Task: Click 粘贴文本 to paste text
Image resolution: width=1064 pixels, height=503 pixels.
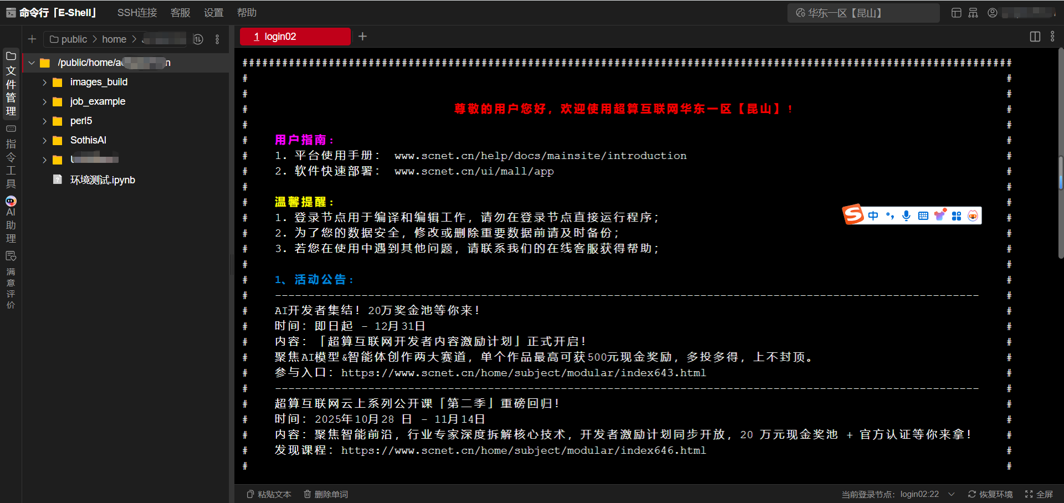Action: (268, 494)
